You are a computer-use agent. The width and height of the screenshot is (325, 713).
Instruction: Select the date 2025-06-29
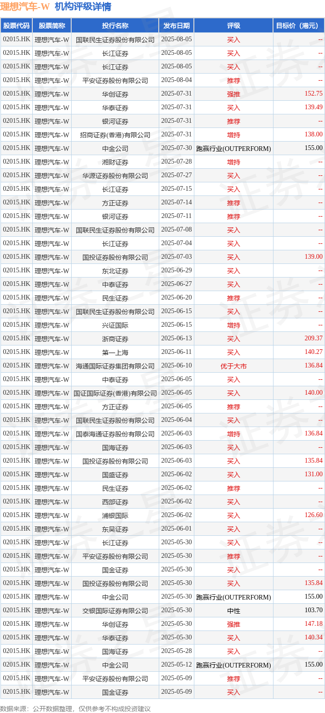(x=177, y=270)
